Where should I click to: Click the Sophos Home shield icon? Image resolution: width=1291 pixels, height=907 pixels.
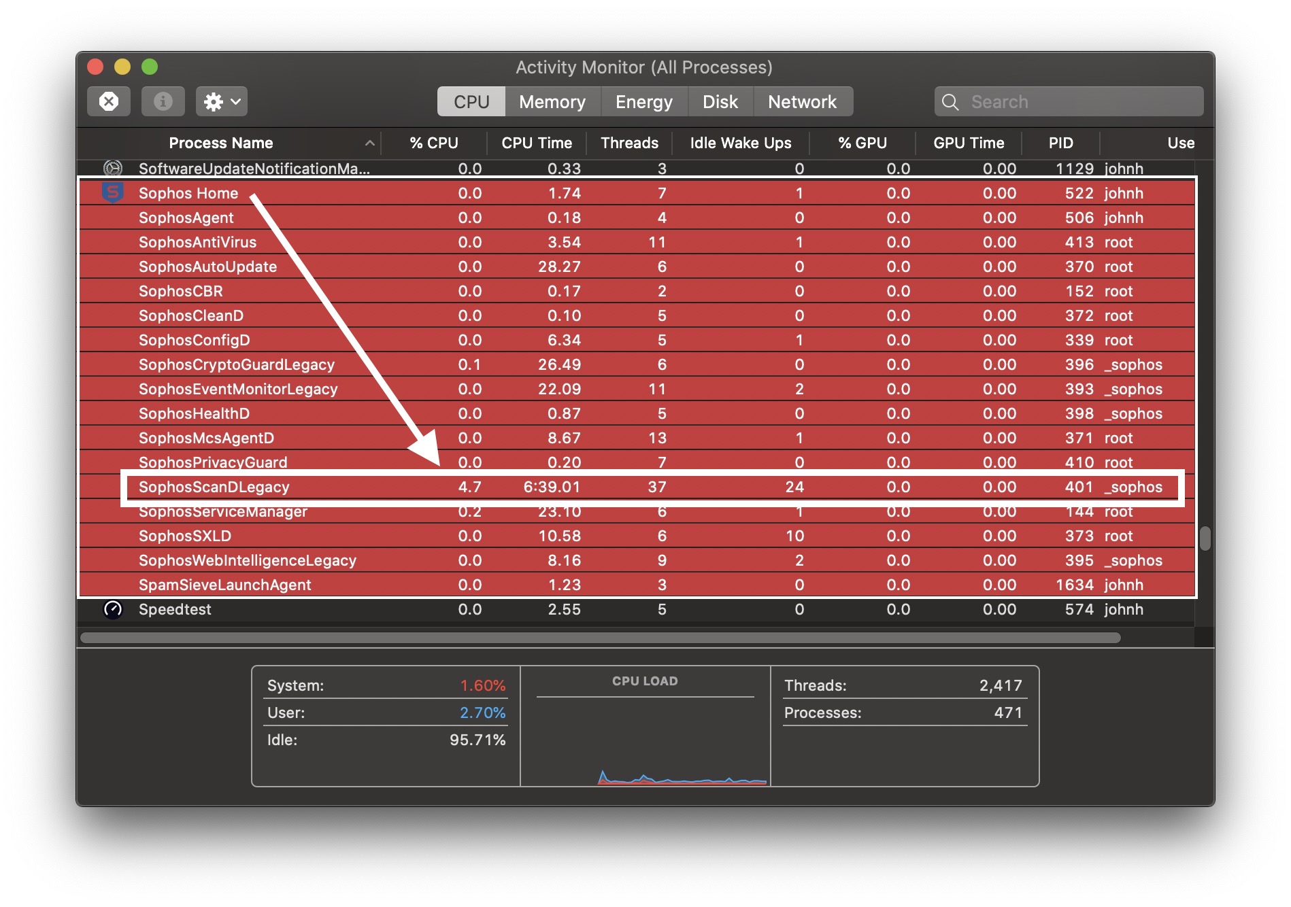coord(112,193)
